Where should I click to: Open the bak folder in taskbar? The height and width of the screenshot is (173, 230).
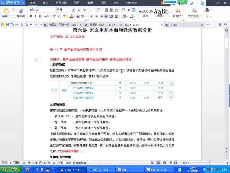(129, 170)
